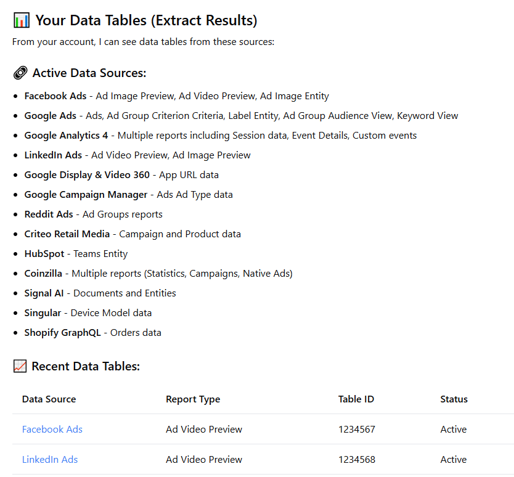This screenshot has height=477, width=514.
Task: Click Criteo Retail Media list entry
Action: [133, 234]
